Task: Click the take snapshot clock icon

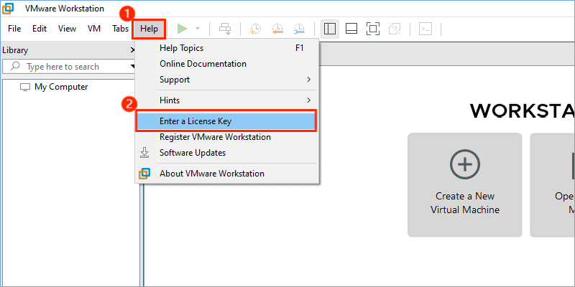Action: (255, 29)
